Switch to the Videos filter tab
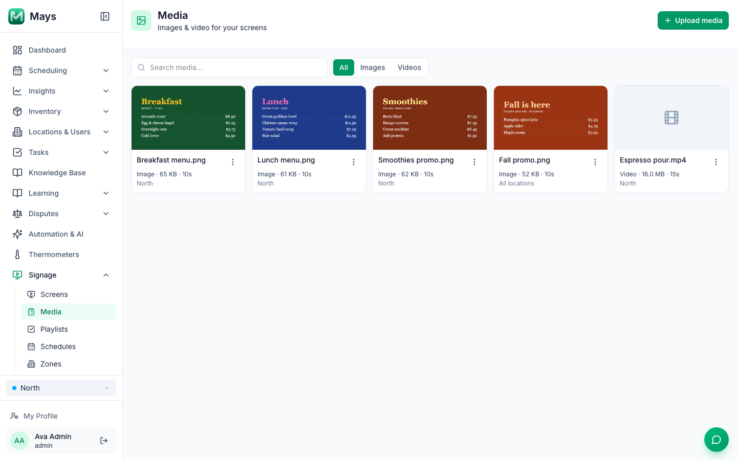The width and height of the screenshot is (737, 460). tap(409, 67)
